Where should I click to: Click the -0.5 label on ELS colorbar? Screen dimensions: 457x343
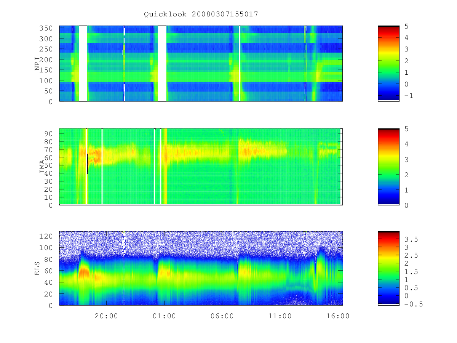(x=413, y=304)
